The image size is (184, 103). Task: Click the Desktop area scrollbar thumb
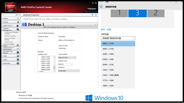[x=54, y=67]
